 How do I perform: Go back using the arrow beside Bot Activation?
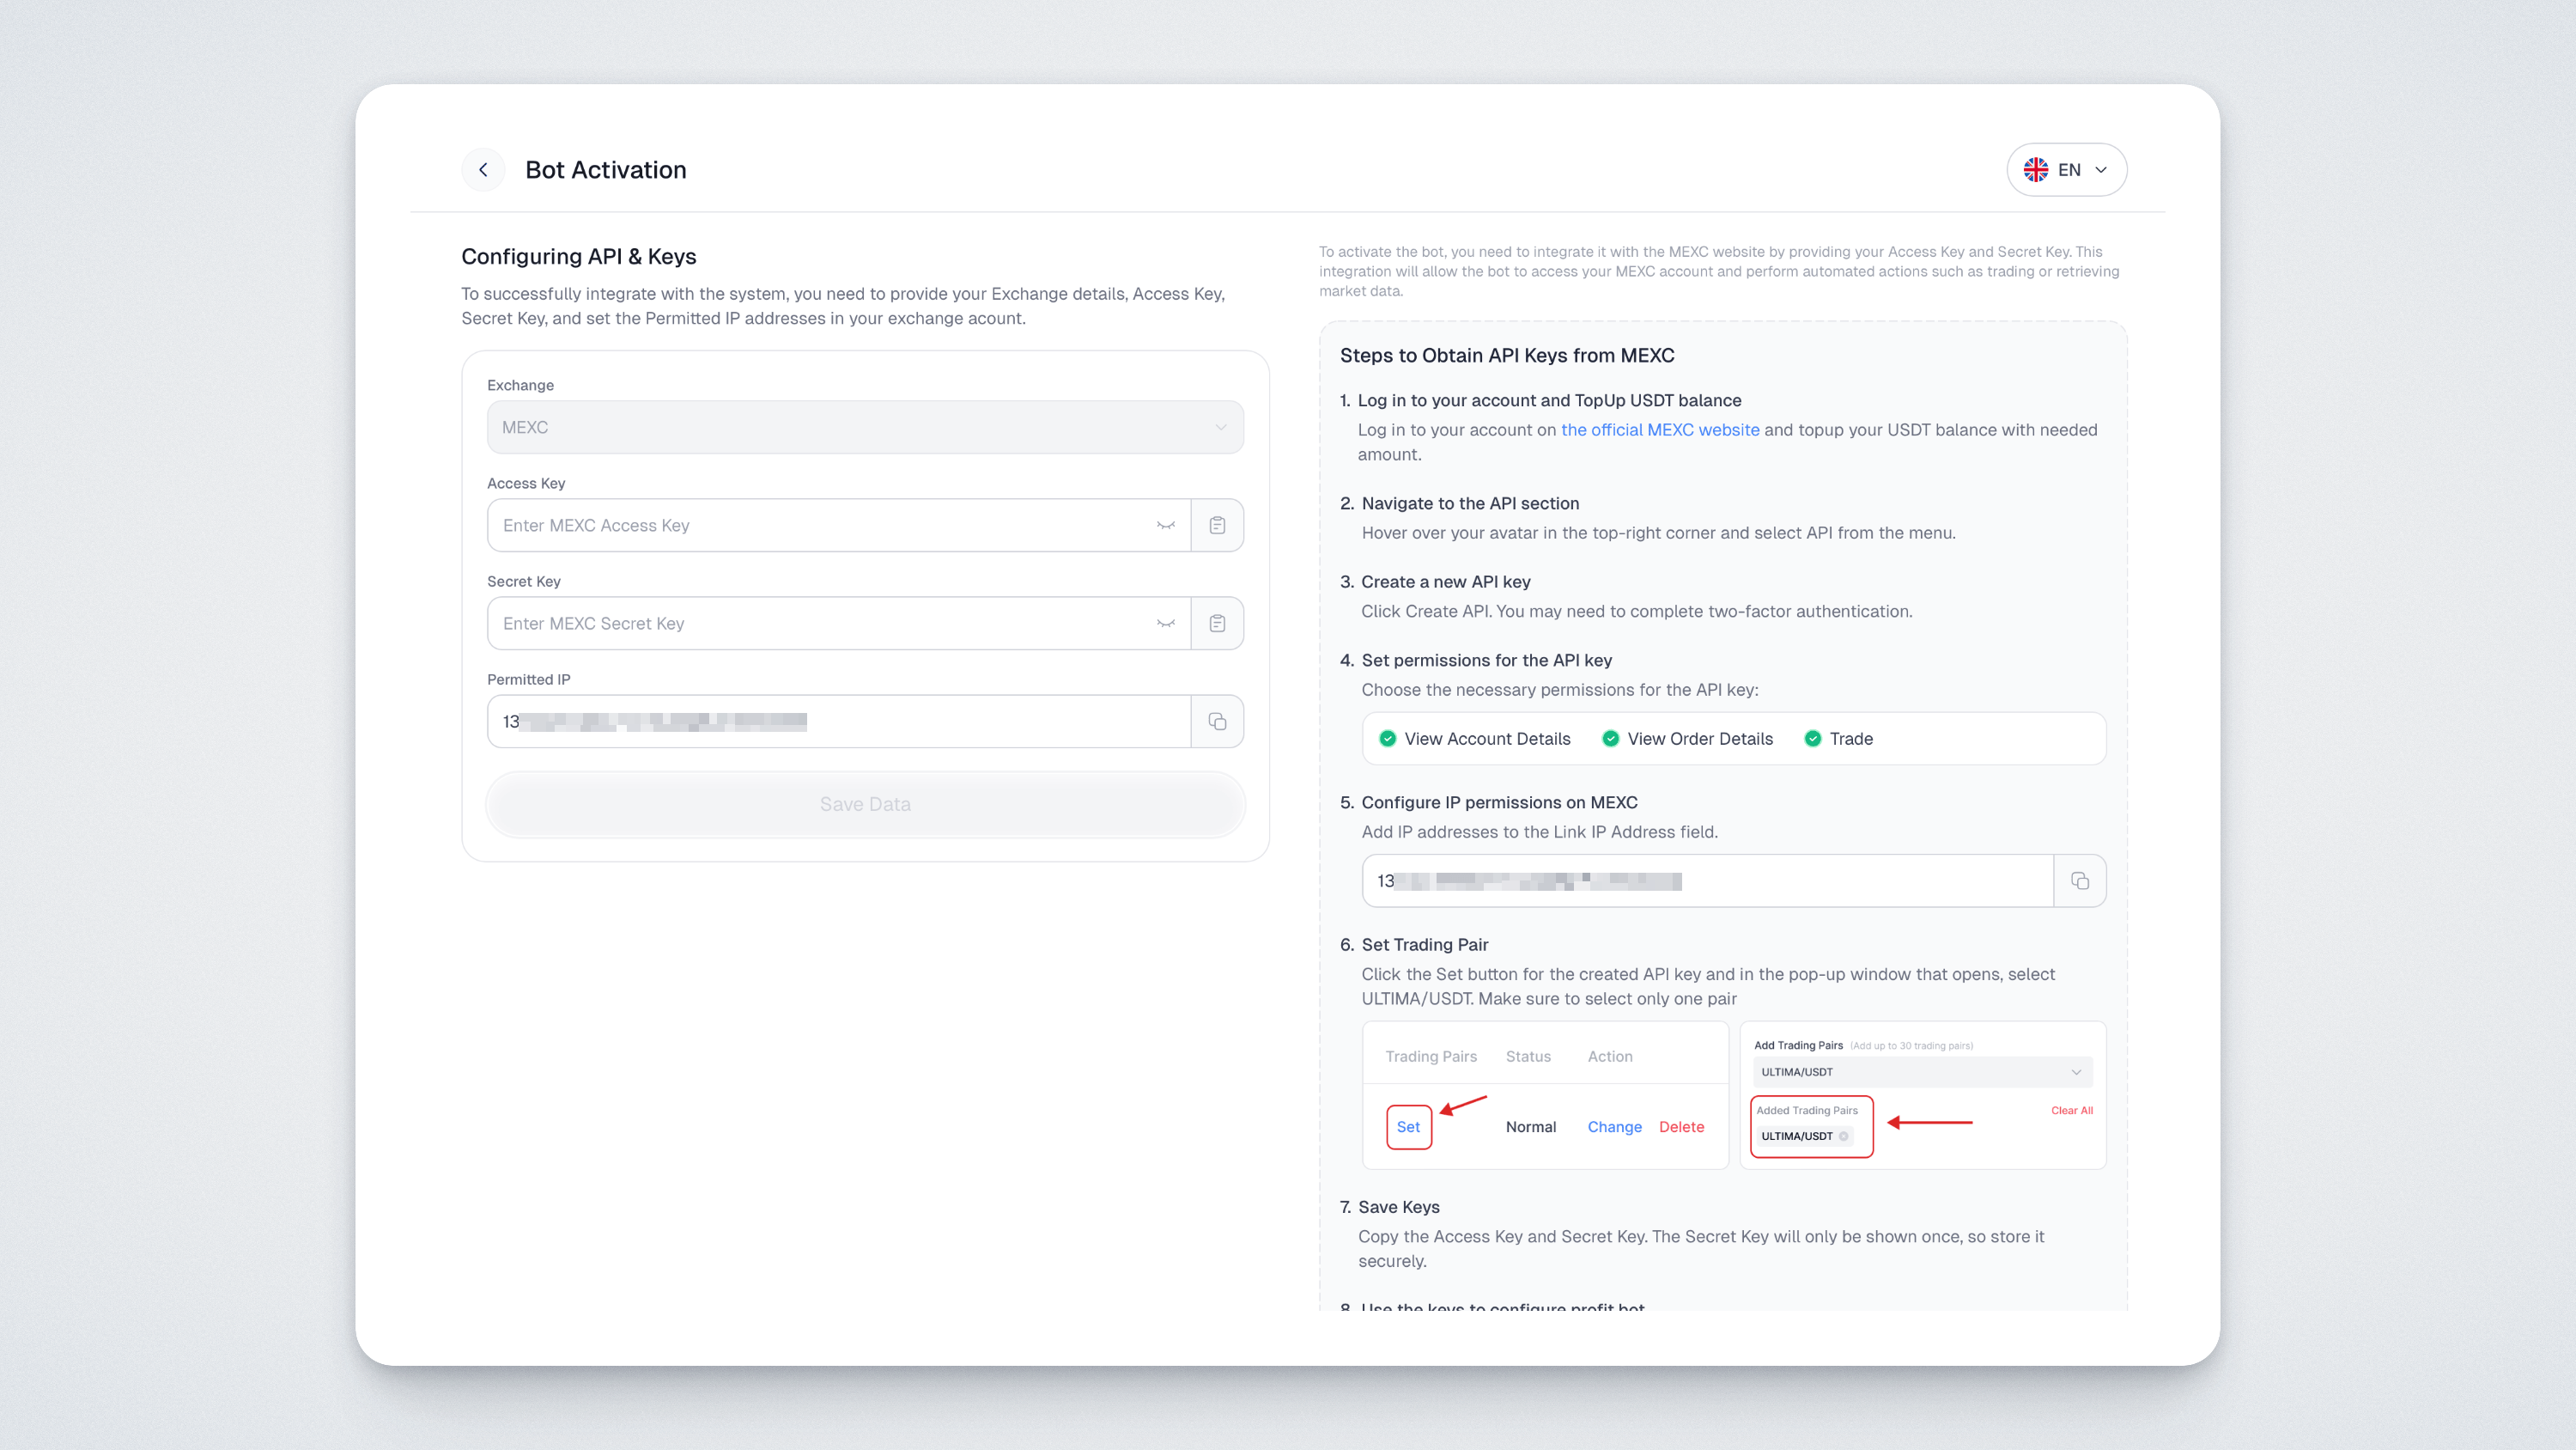483,170
